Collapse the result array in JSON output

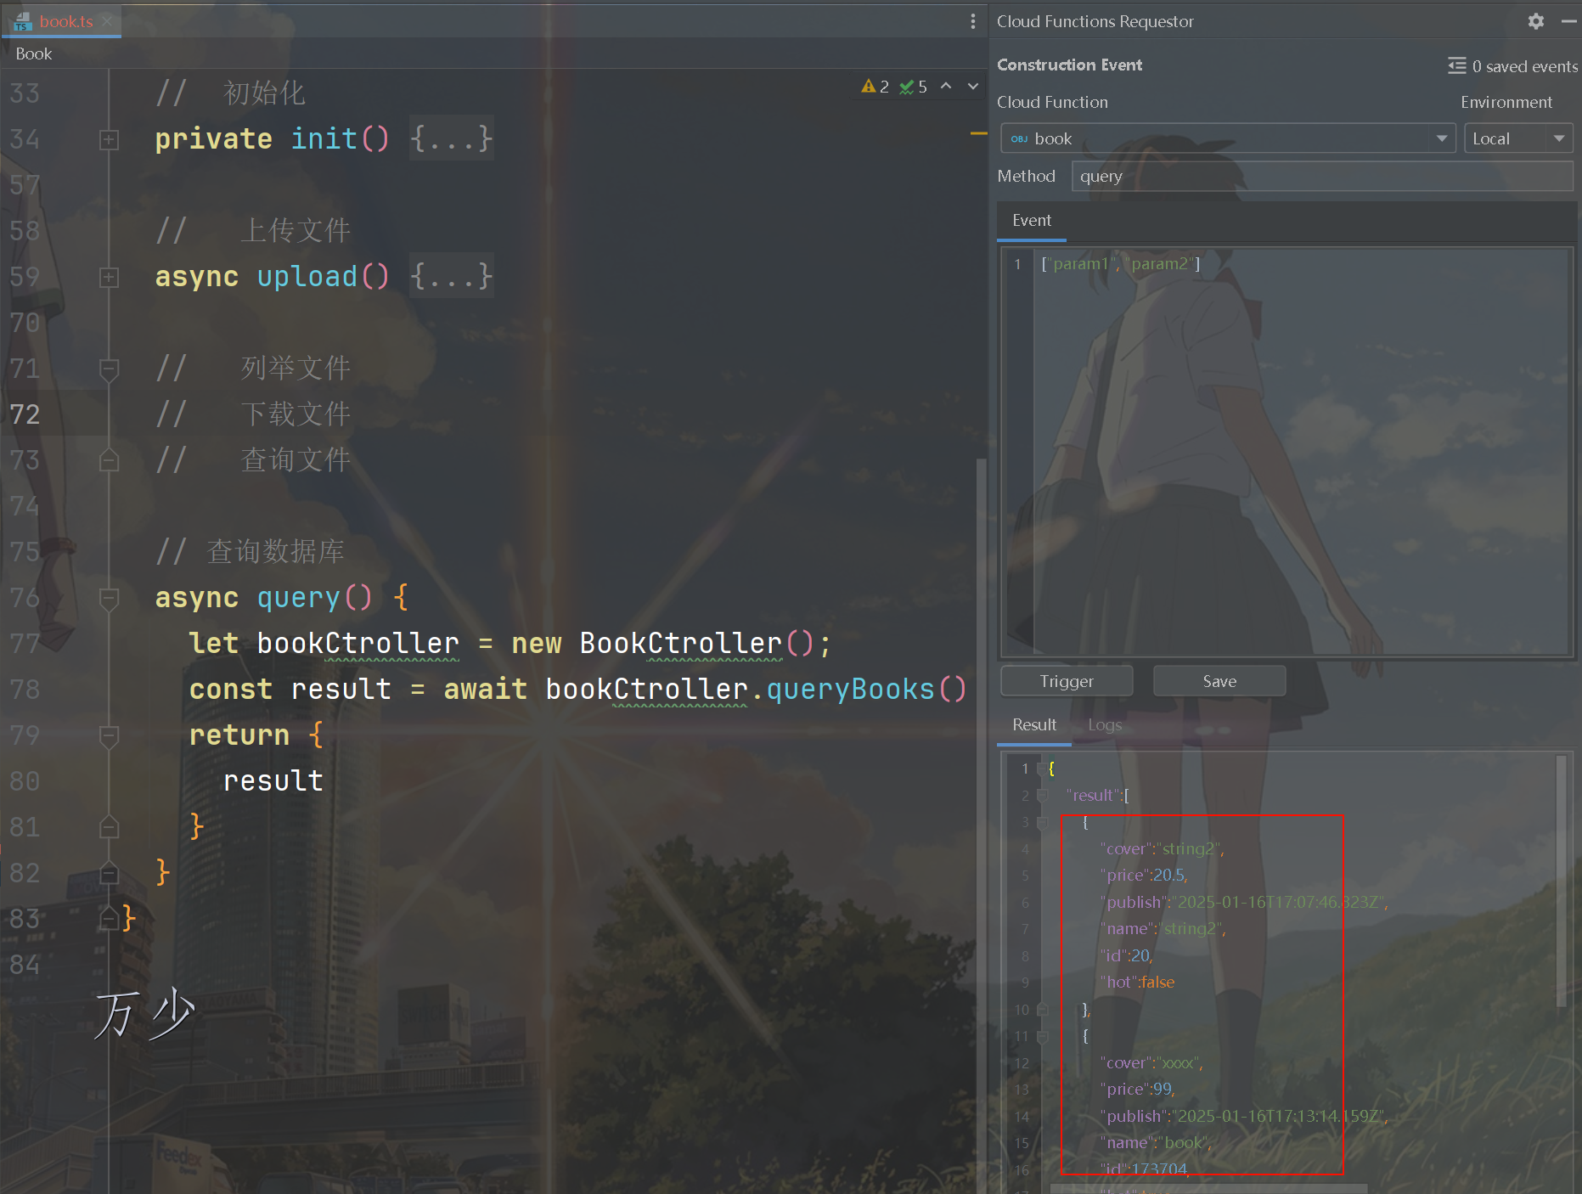(1042, 796)
